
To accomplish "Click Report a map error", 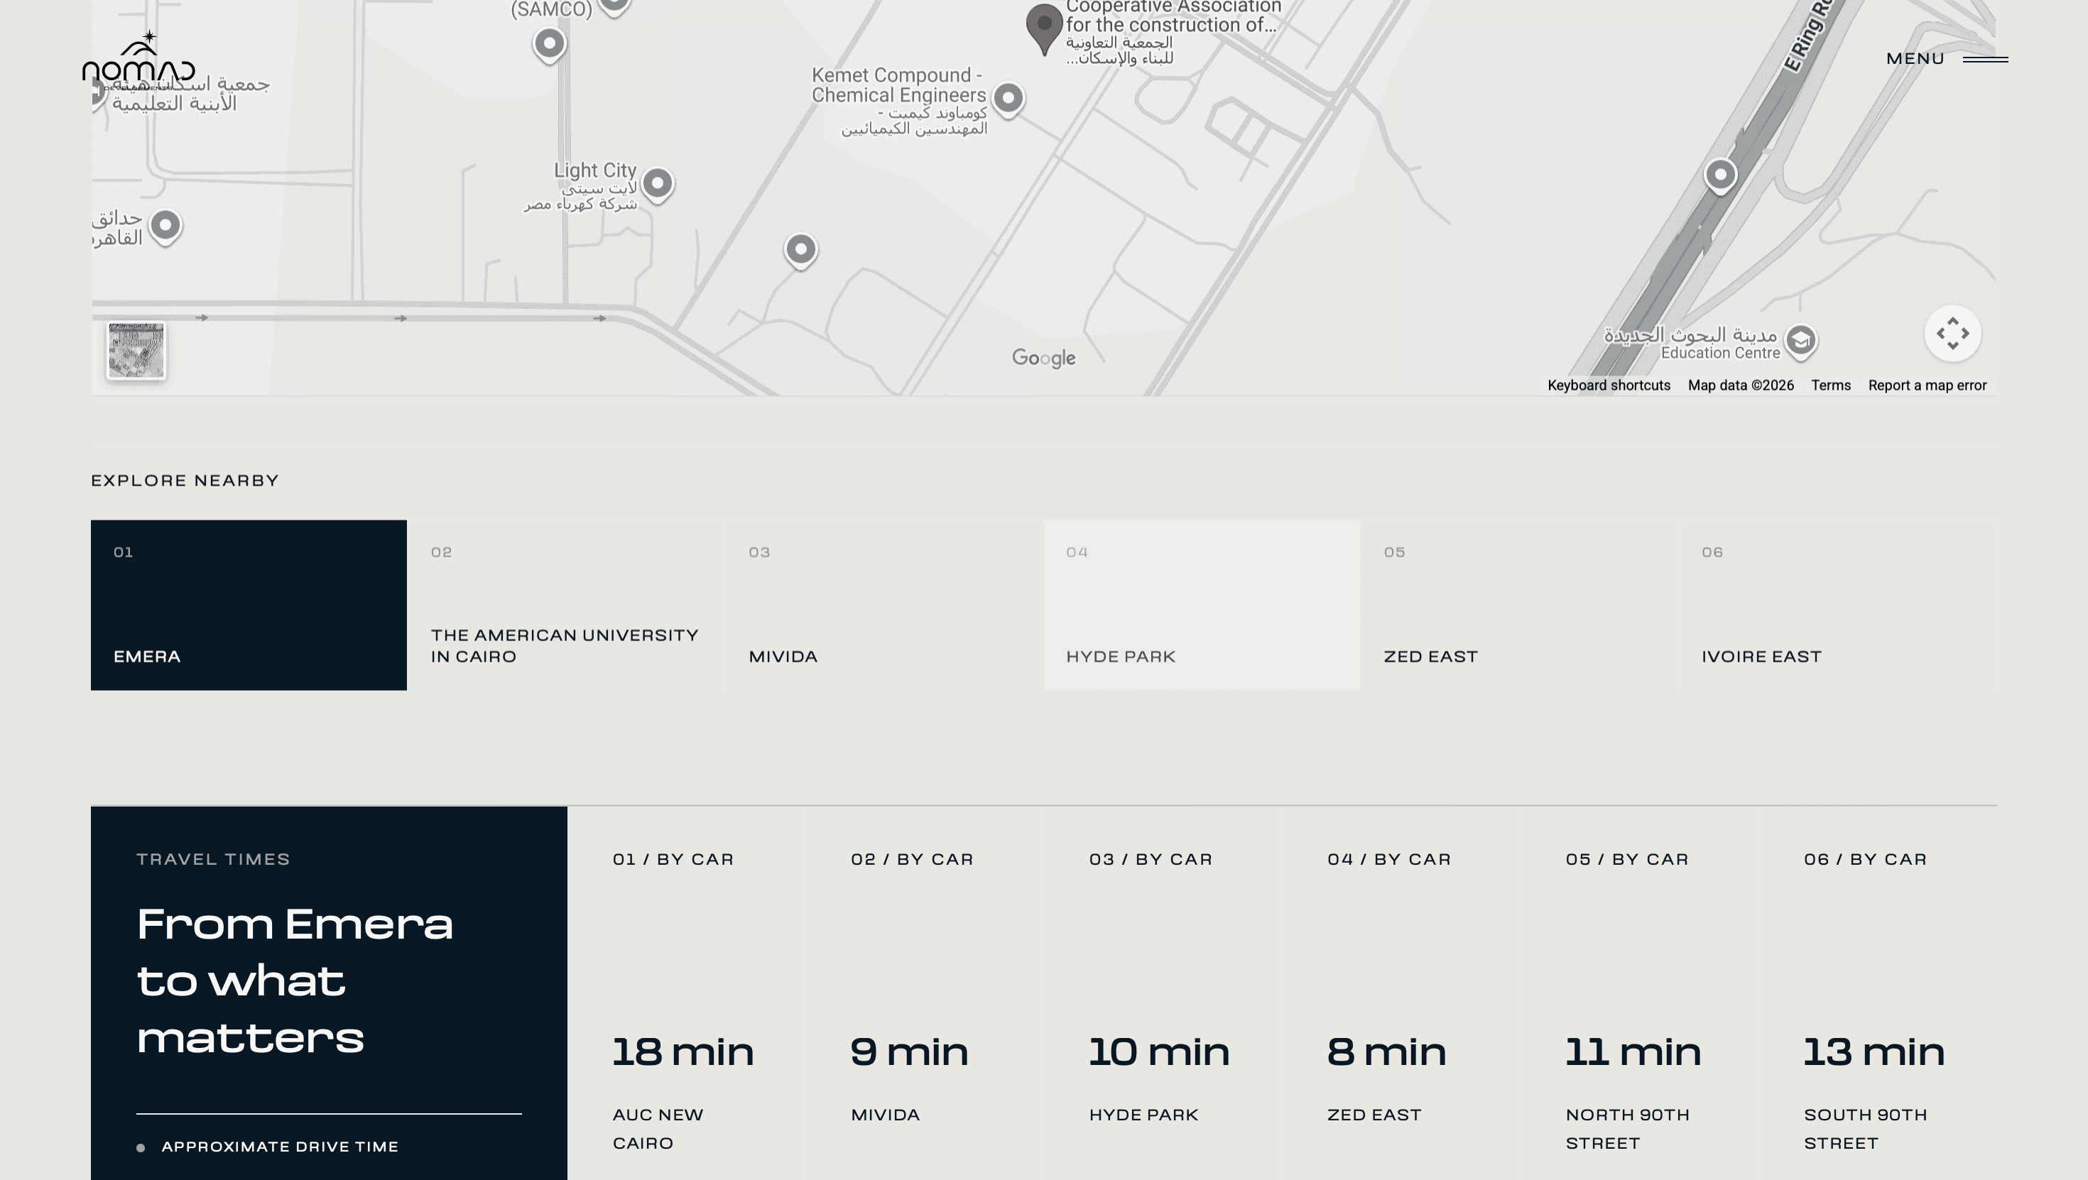I will [1927, 386].
